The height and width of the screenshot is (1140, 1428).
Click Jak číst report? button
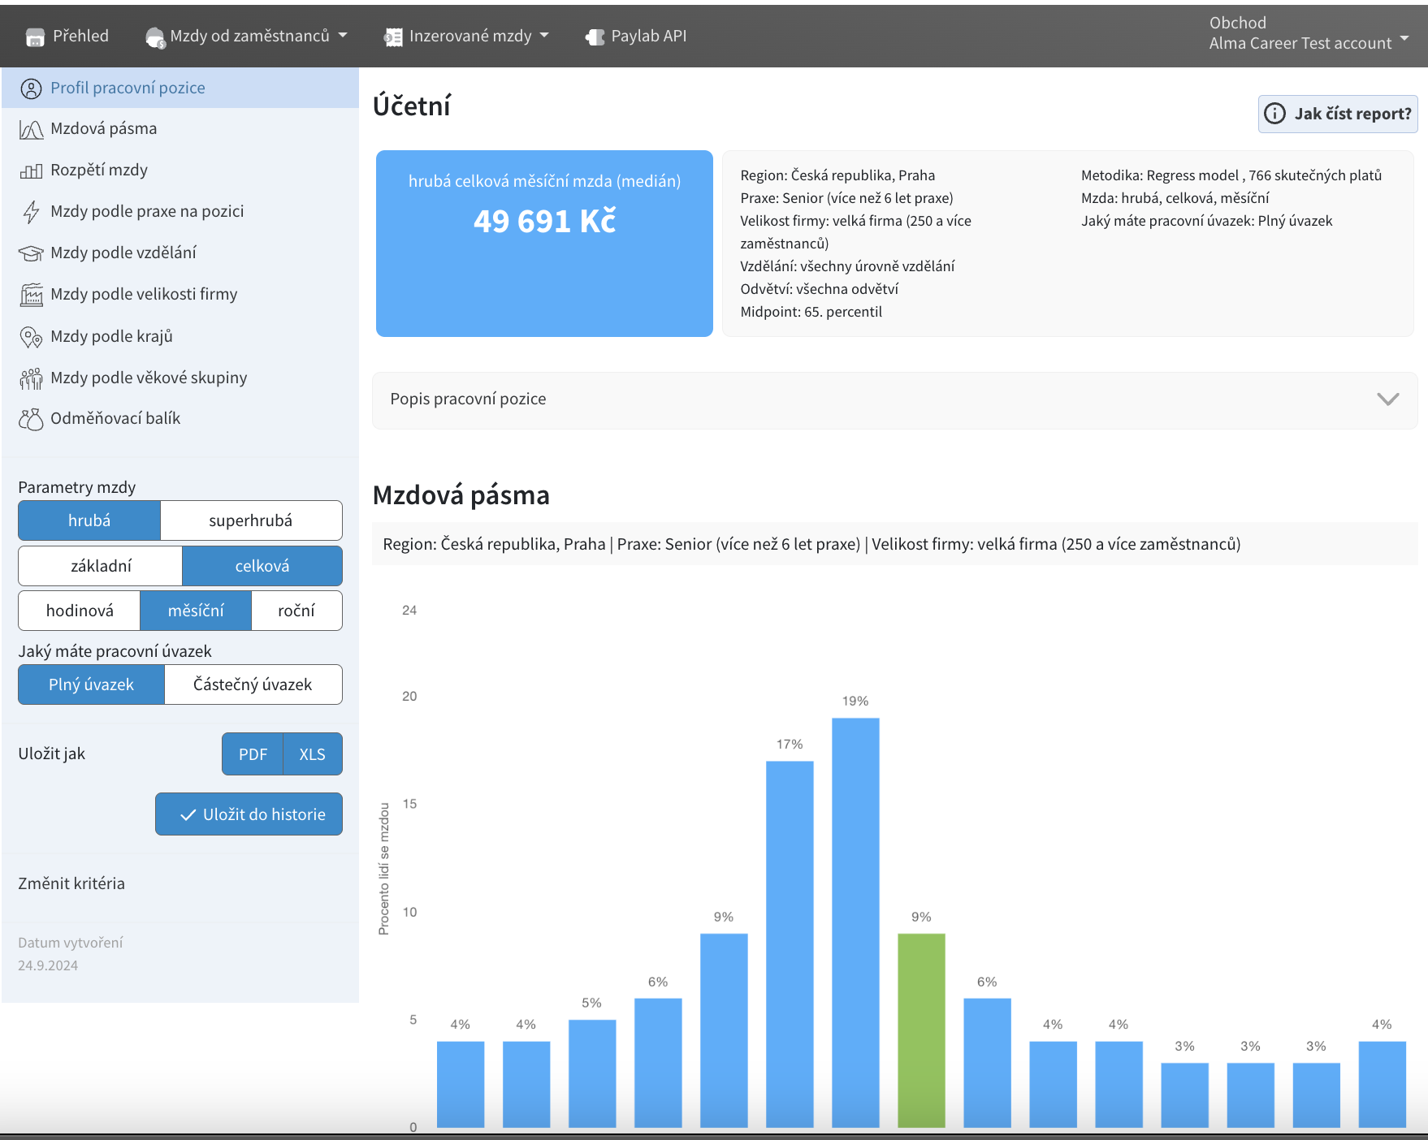[x=1338, y=114]
